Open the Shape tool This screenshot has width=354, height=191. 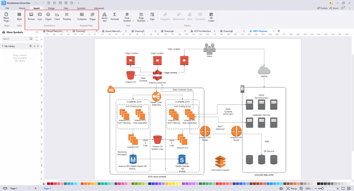92,17
